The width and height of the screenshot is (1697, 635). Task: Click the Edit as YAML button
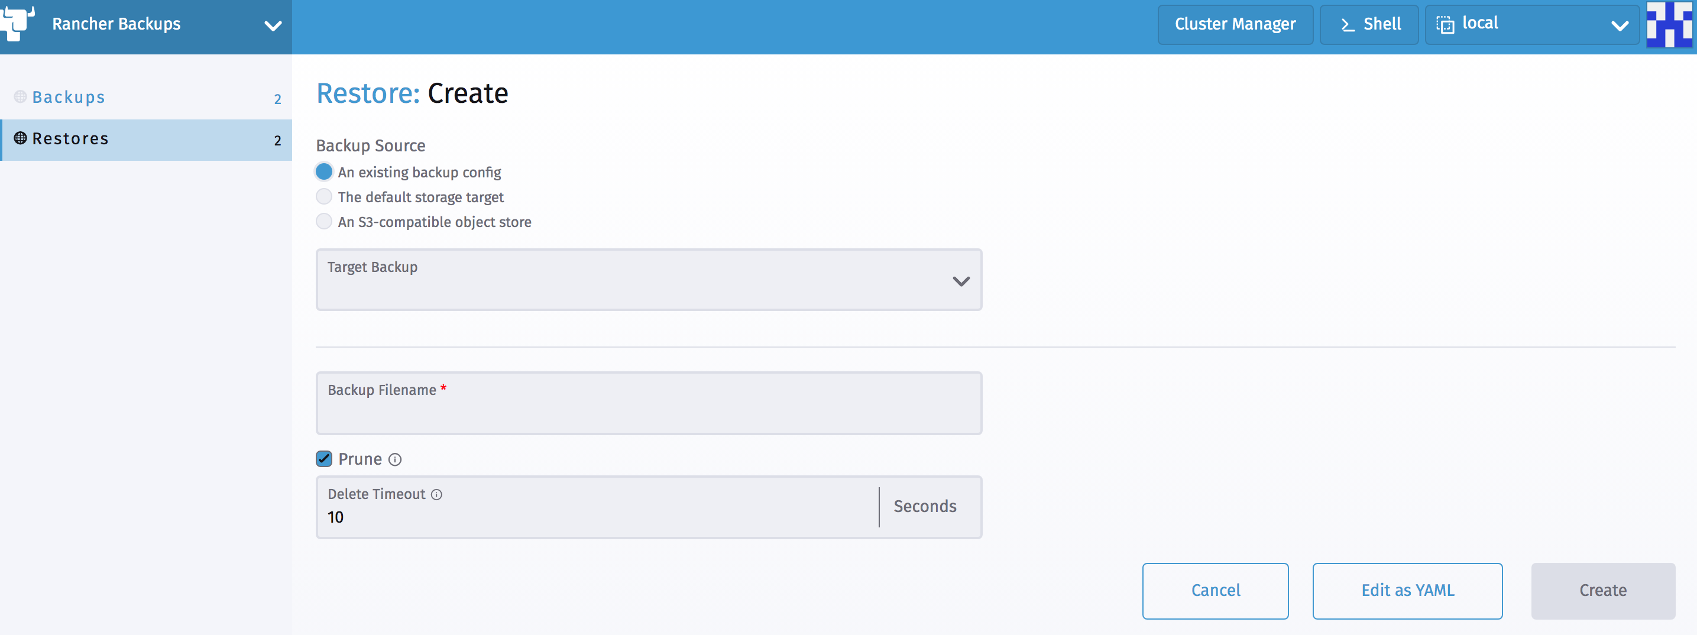1407,591
